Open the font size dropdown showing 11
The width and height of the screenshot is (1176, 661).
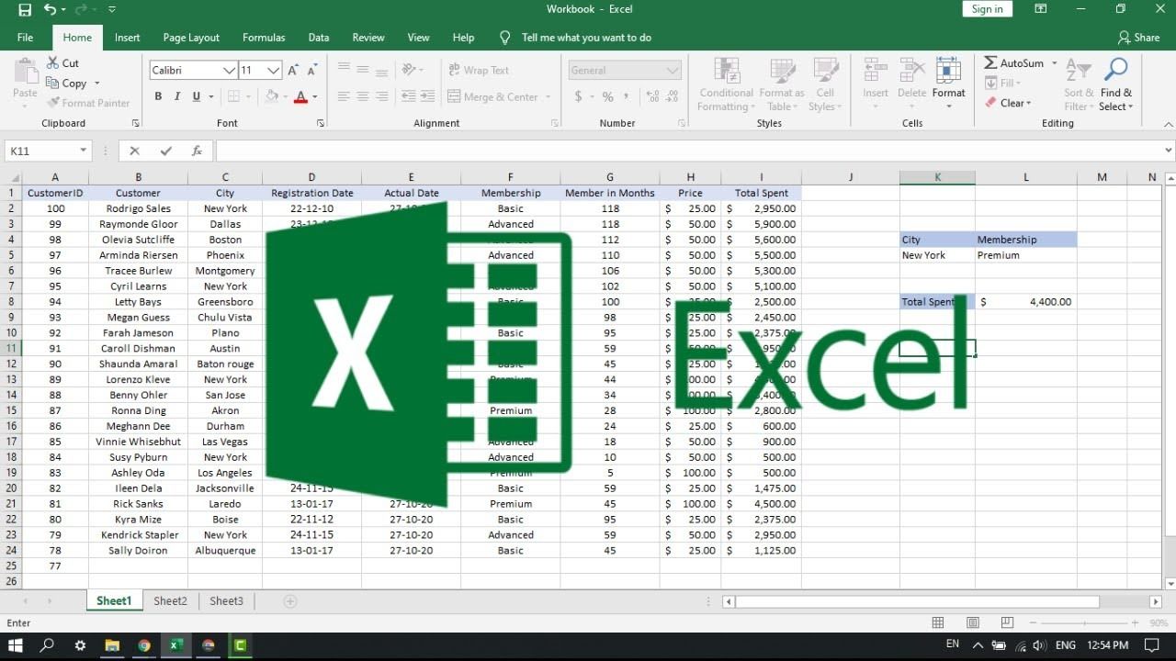[274, 71]
